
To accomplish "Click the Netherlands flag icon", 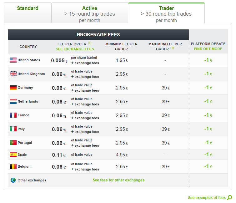I will (x=13, y=101).
